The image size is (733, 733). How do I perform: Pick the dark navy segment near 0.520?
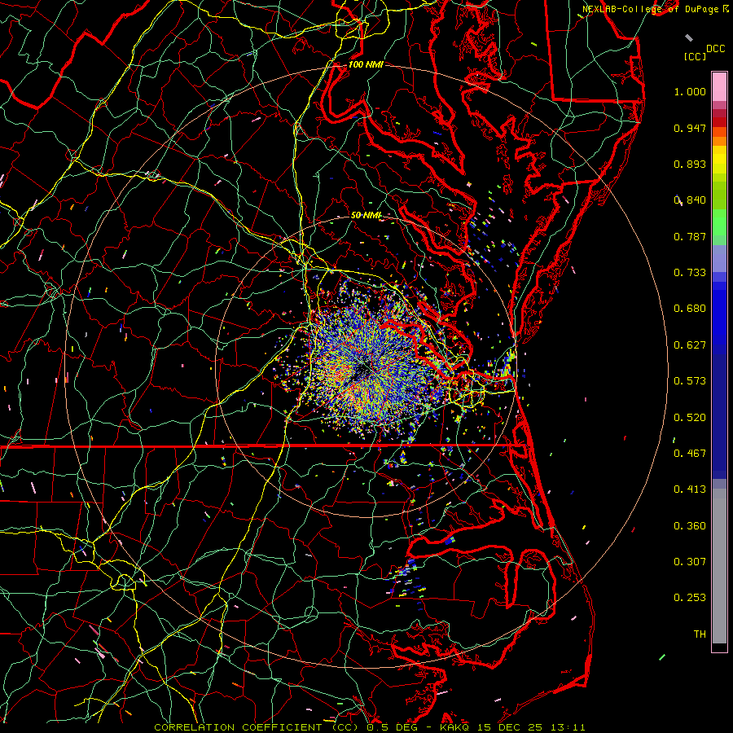click(x=719, y=416)
